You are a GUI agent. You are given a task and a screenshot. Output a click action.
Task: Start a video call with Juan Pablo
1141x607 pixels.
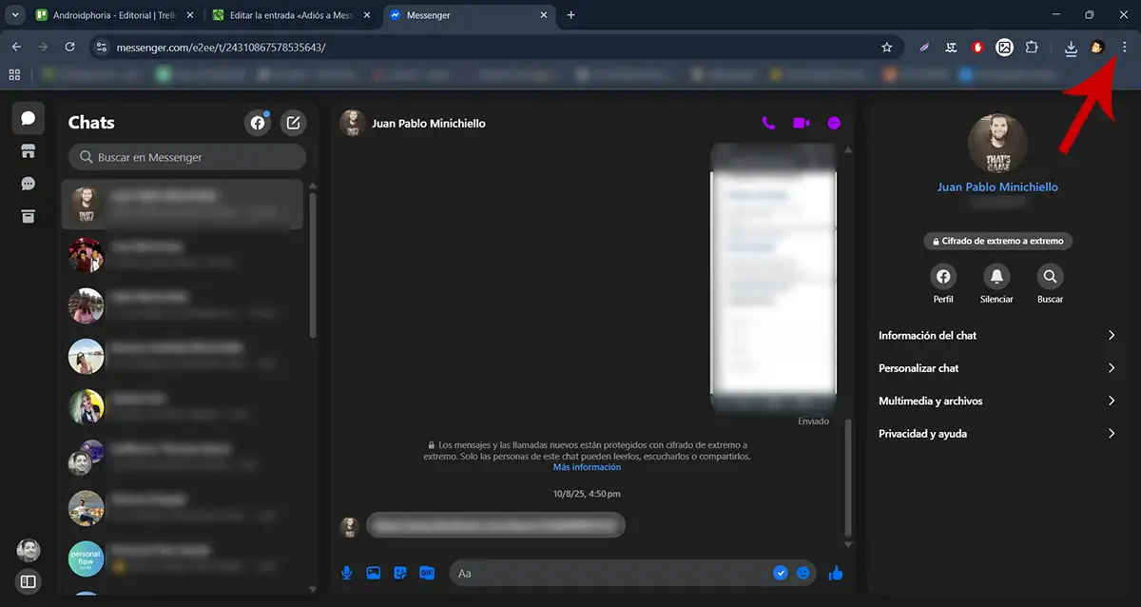[x=801, y=122]
